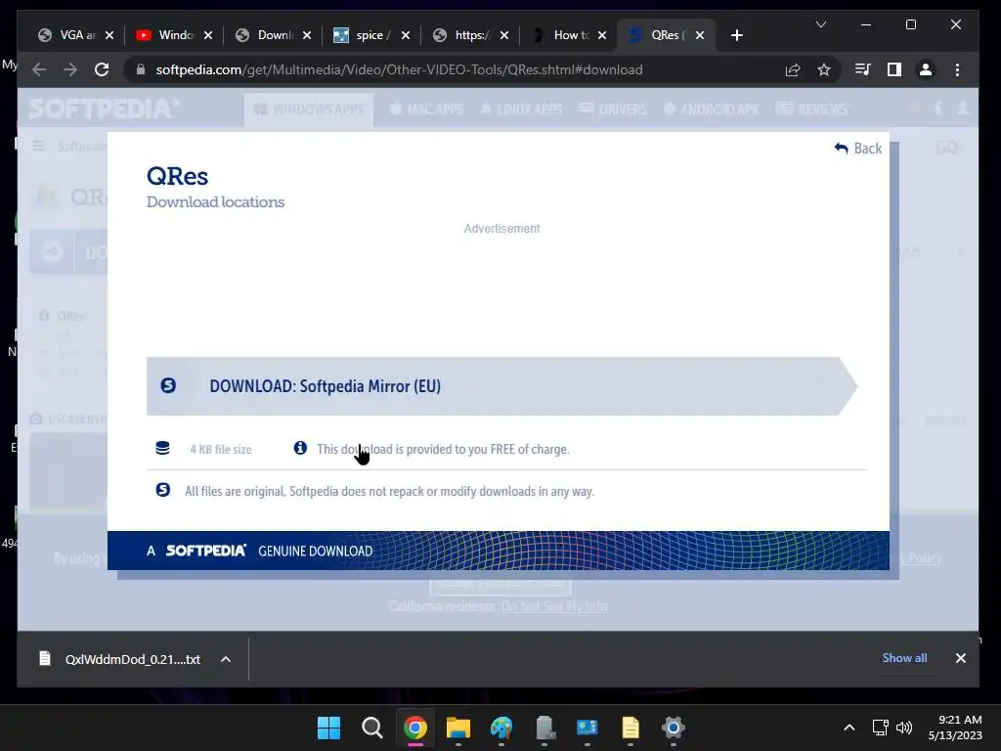Open the media control icon in toolbar
This screenshot has width=1001, height=751.
click(862, 69)
